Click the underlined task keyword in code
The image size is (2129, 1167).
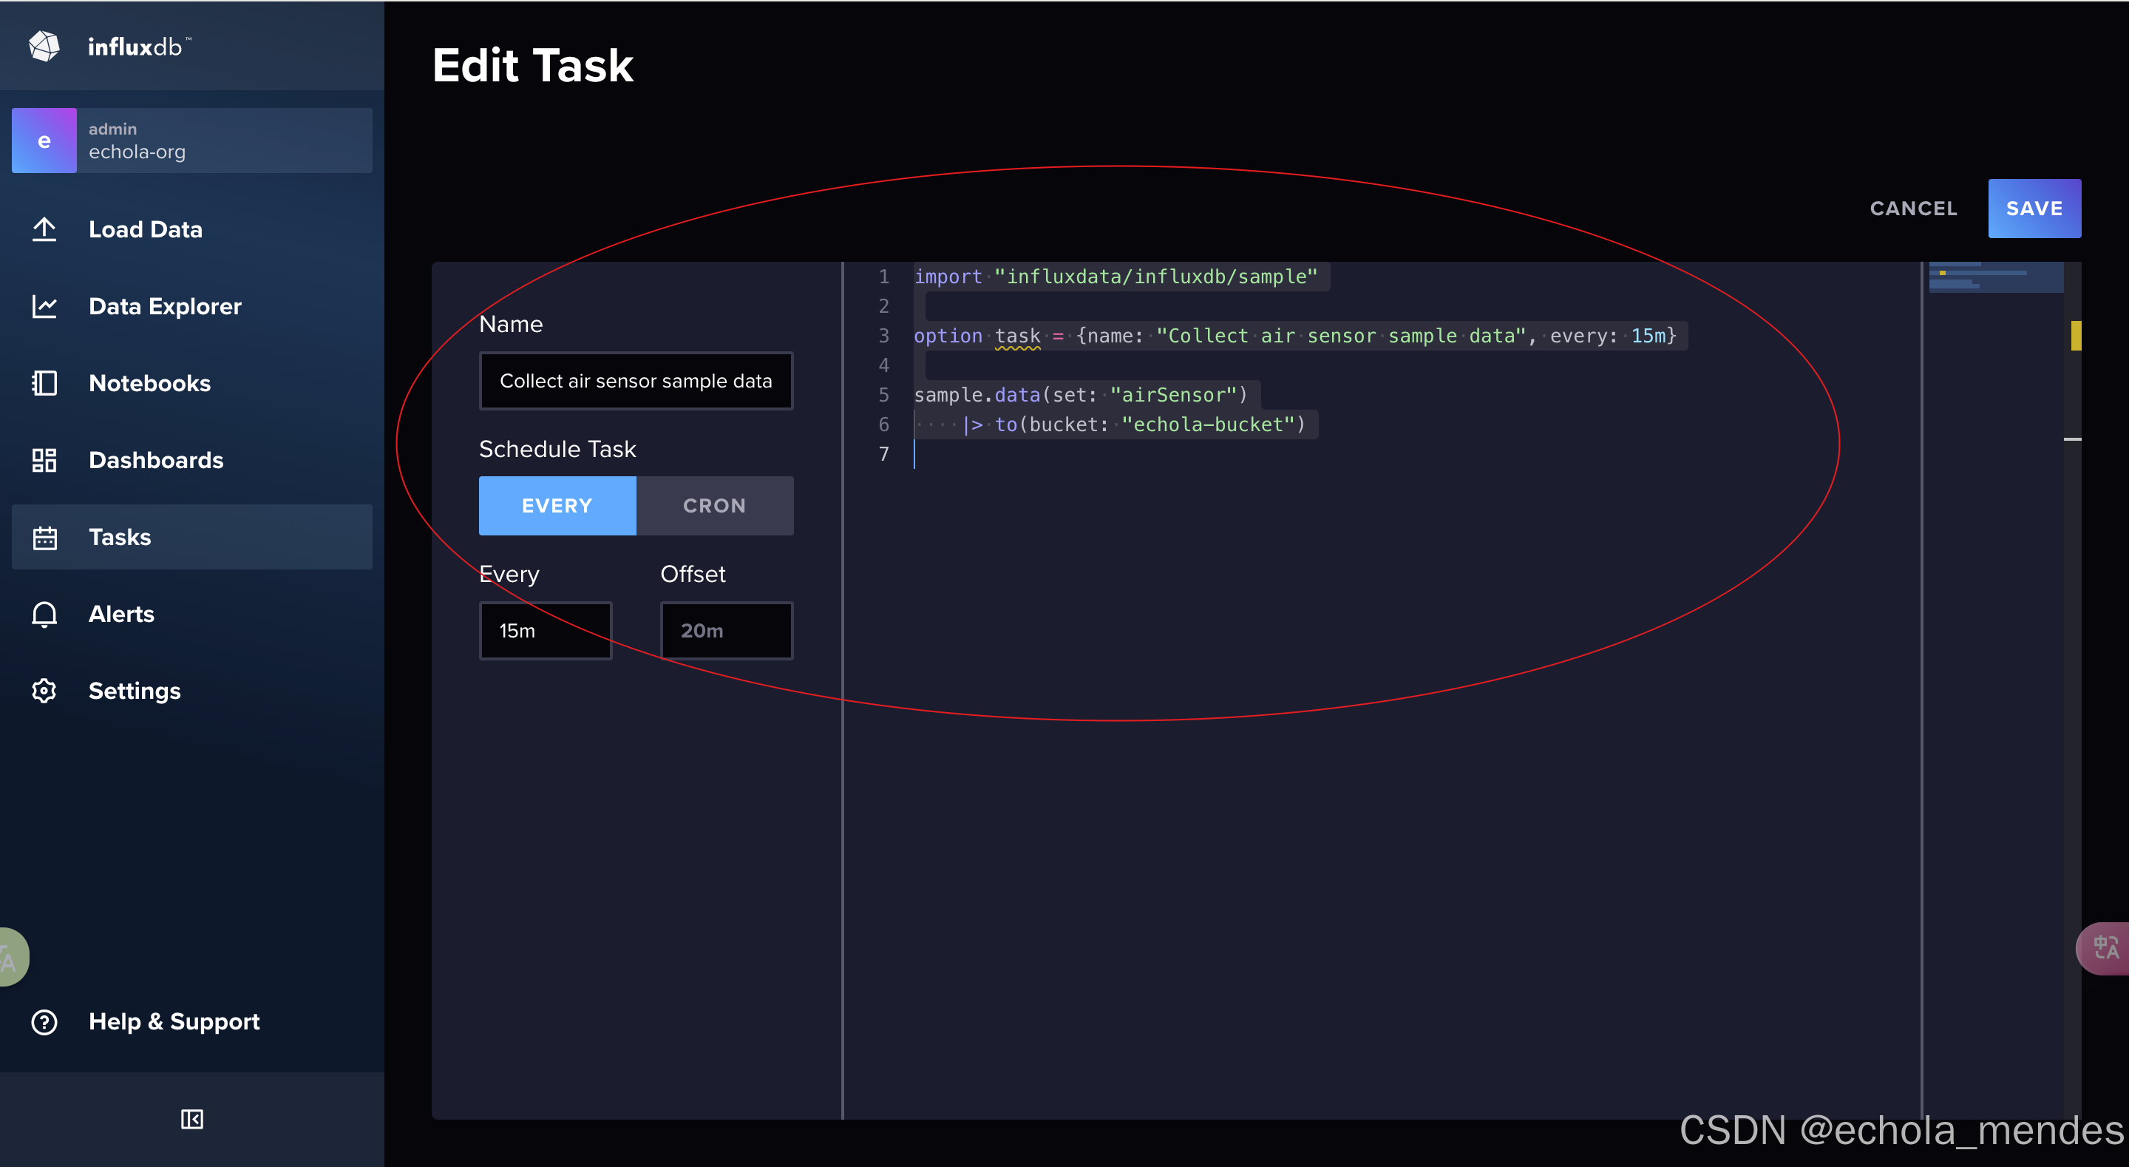tap(1017, 336)
